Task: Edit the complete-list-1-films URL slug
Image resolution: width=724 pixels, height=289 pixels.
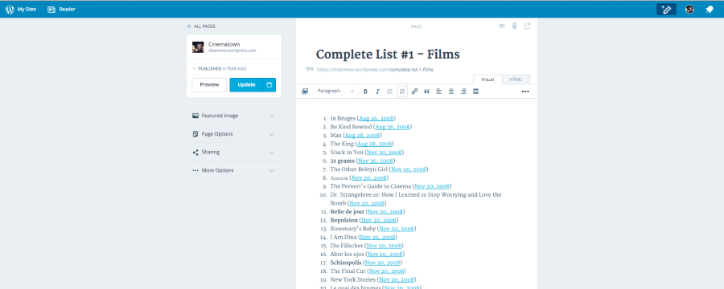Action: [411, 70]
